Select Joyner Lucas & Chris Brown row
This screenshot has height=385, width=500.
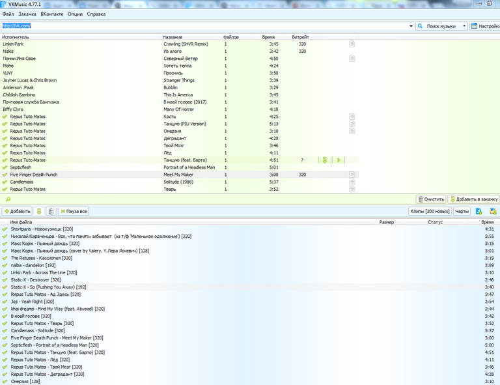(180, 80)
